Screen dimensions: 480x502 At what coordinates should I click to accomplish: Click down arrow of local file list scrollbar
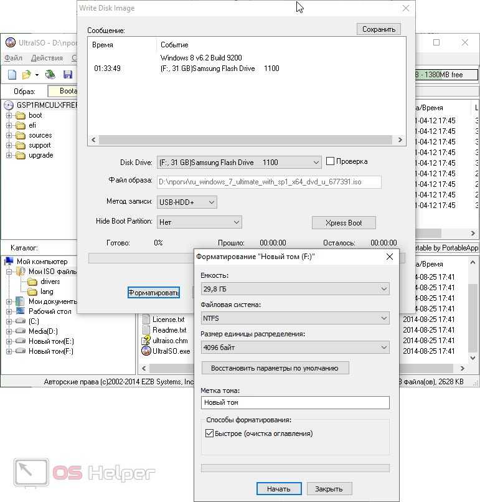tap(473, 358)
